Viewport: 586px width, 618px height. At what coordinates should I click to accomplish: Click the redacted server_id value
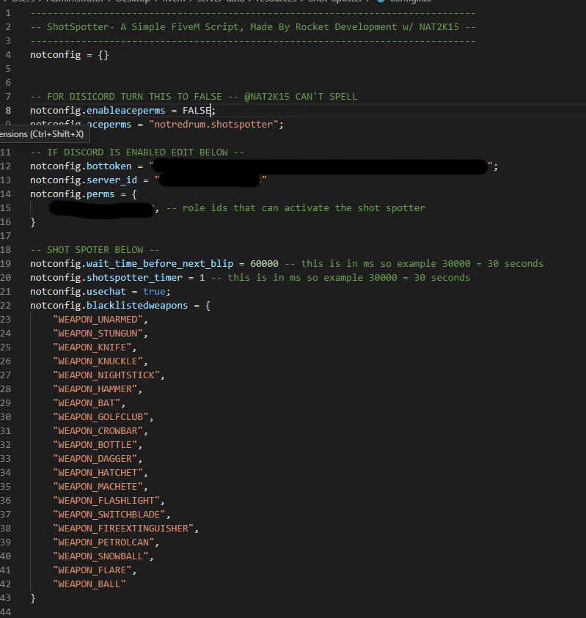click(209, 180)
